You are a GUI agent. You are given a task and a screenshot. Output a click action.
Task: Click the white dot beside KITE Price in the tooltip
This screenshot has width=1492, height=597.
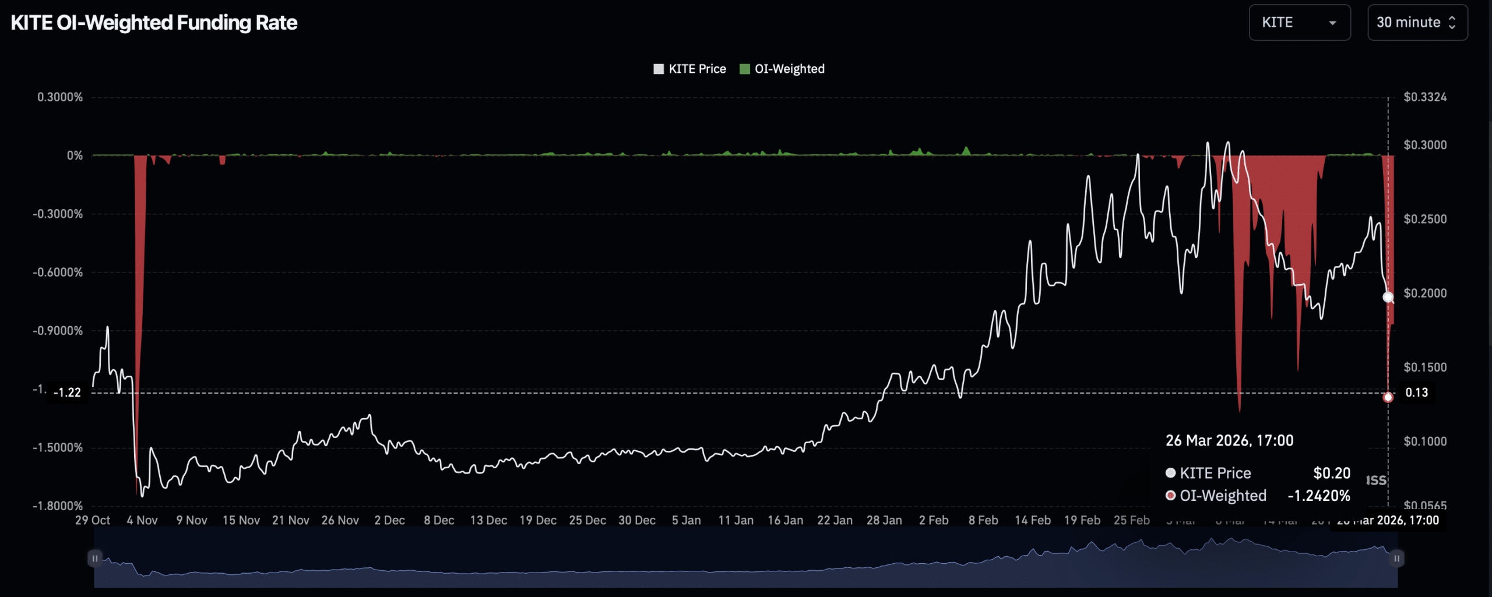pos(1170,473)
